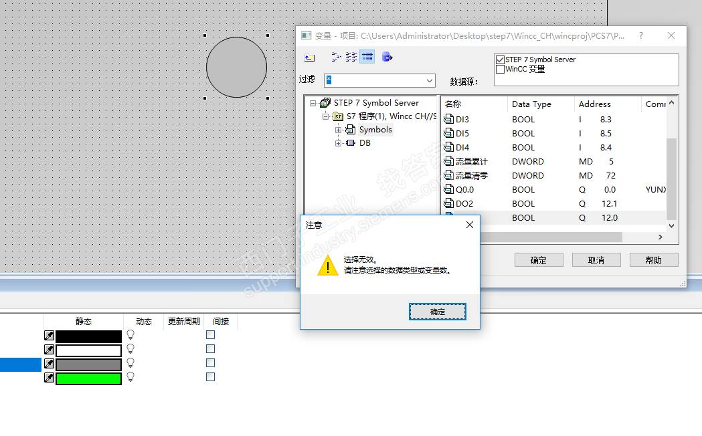Click the 更新周期 column header

coord(183,322)
